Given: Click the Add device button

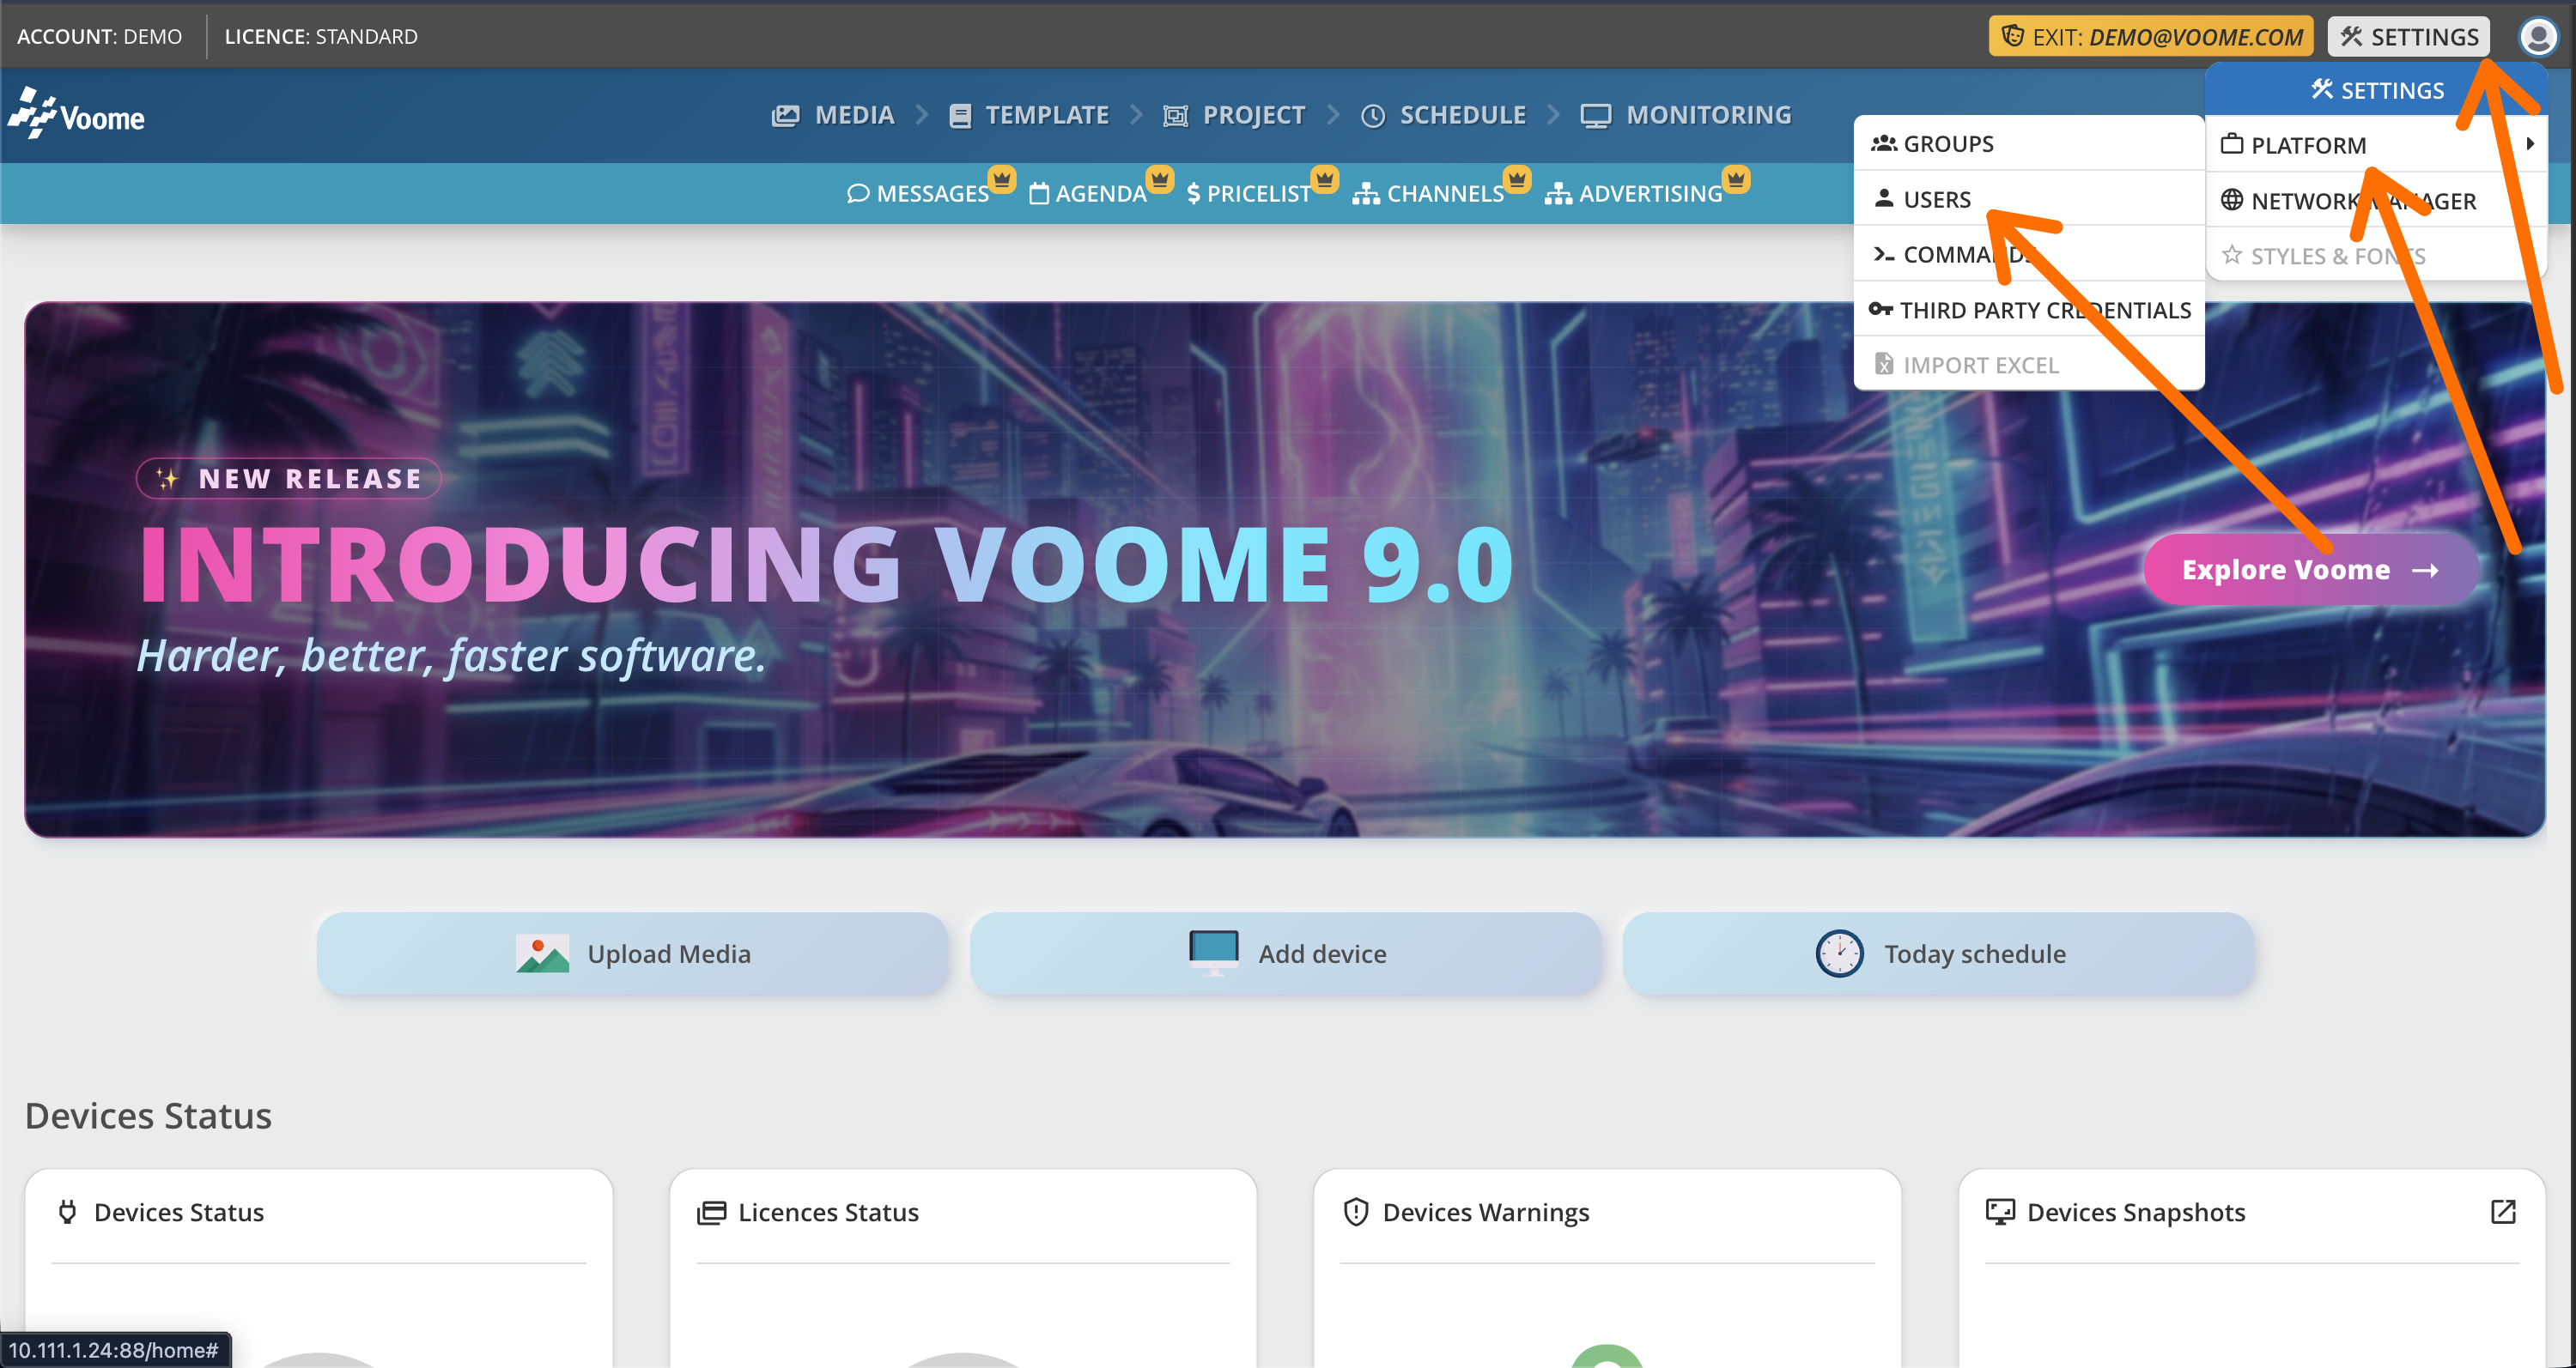Looking at the screenshot, I should 1285,953.
